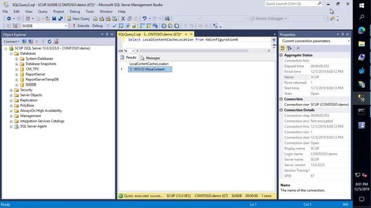Click the Undo arrow icon
This screenshot has height=208, width=371.
[x=144, y=18]
